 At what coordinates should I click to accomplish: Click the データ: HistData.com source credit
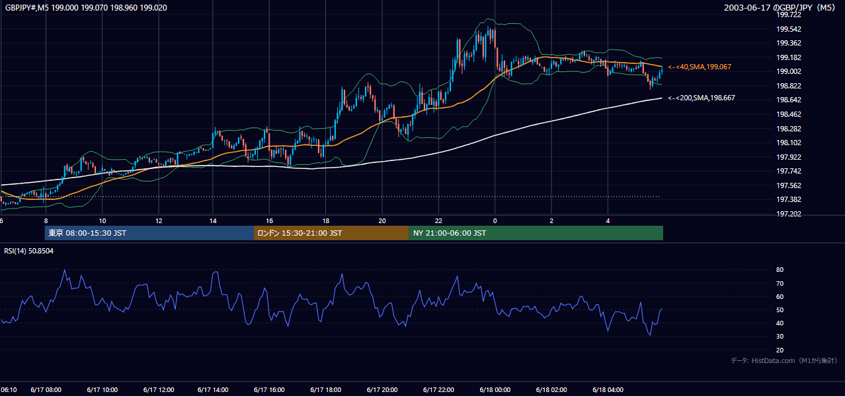tap(784, 360)
